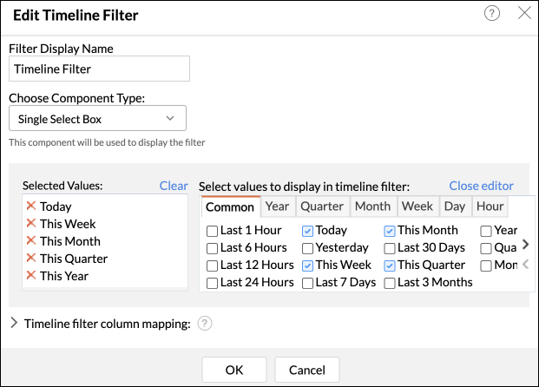Image resolution: width=539 pixels, height=387 pixels.
Task: Click help icon beside column mapping
Action: (205, 325)
